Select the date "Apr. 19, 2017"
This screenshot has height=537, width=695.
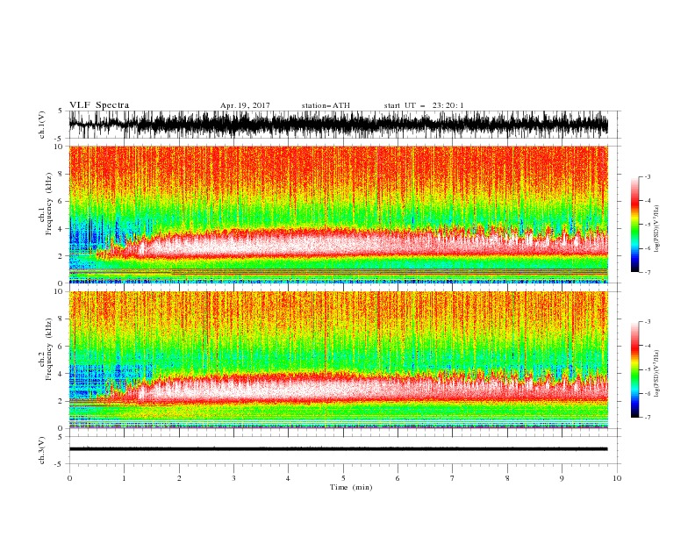point(245,105)
